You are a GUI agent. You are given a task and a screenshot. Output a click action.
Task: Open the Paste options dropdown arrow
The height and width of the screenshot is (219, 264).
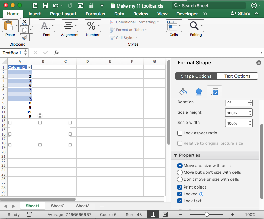click(16, 26)
